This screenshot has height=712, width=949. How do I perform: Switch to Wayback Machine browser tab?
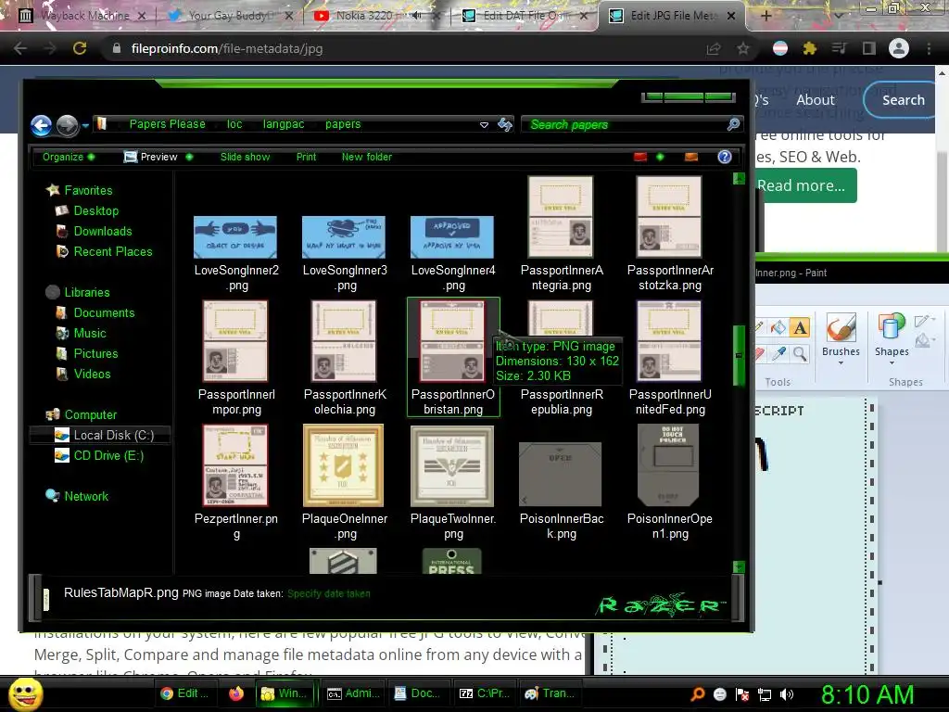(x=82, y=16)
